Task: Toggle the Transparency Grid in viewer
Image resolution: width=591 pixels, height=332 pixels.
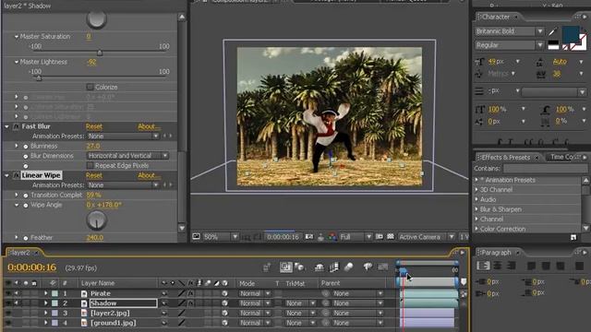Action: coord(391,237)
